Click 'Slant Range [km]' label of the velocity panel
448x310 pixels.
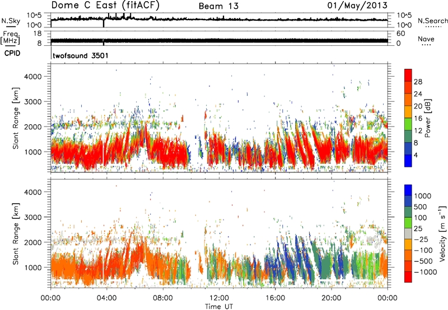[16, 234]
